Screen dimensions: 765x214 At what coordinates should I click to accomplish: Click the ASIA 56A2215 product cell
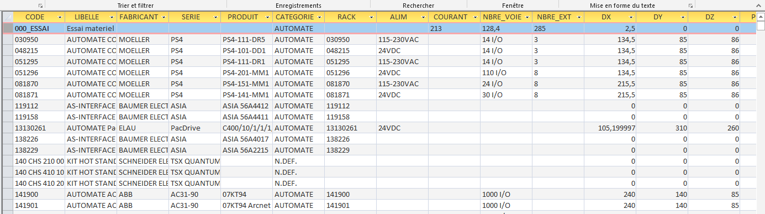tap(246, 150)
